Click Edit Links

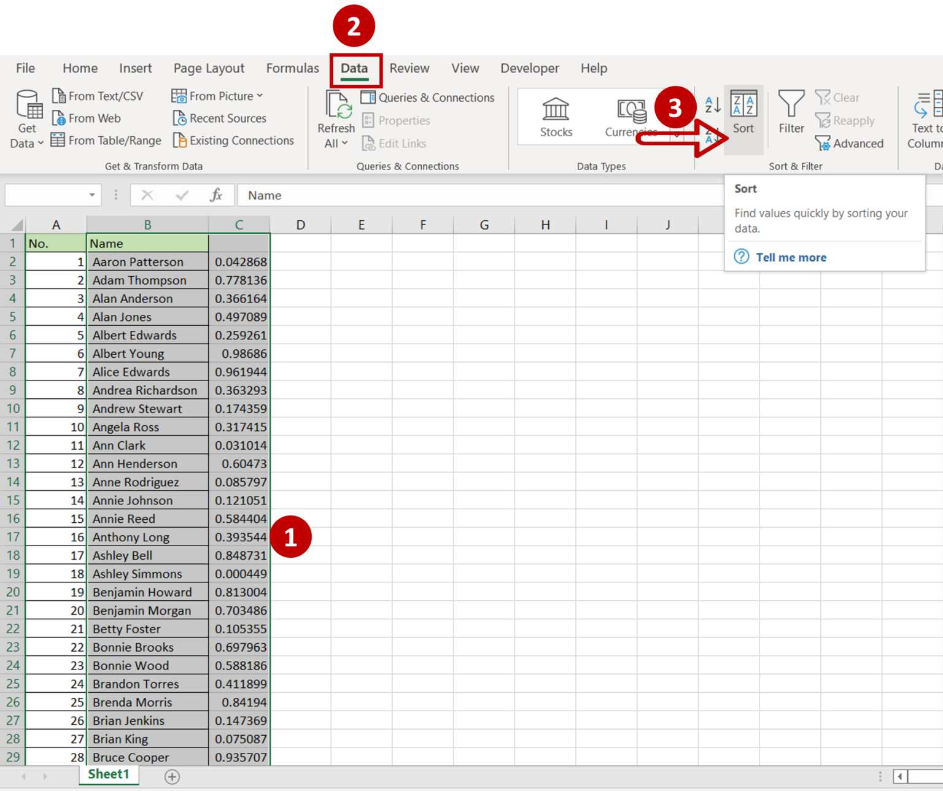point(394,144)
